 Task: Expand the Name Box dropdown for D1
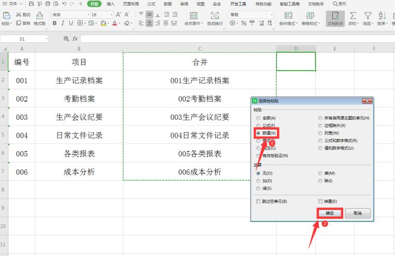(47, 39)
